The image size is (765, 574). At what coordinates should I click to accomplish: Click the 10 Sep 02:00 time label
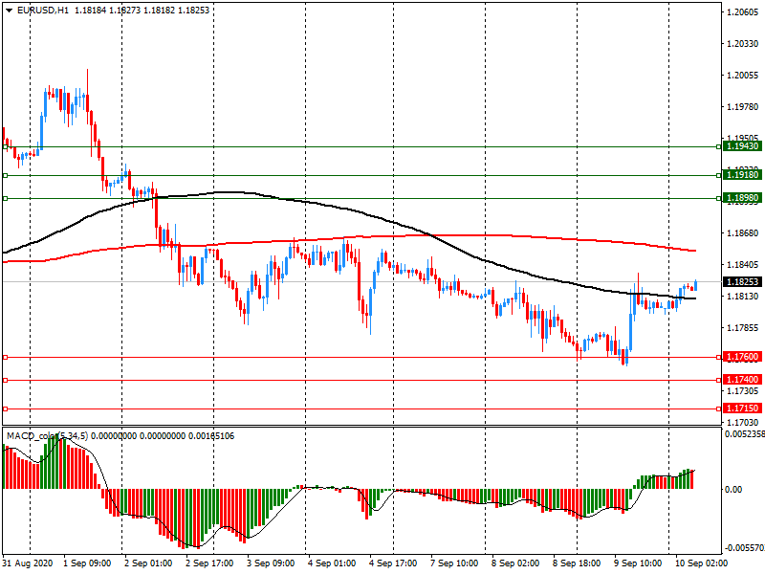[697, 563]
